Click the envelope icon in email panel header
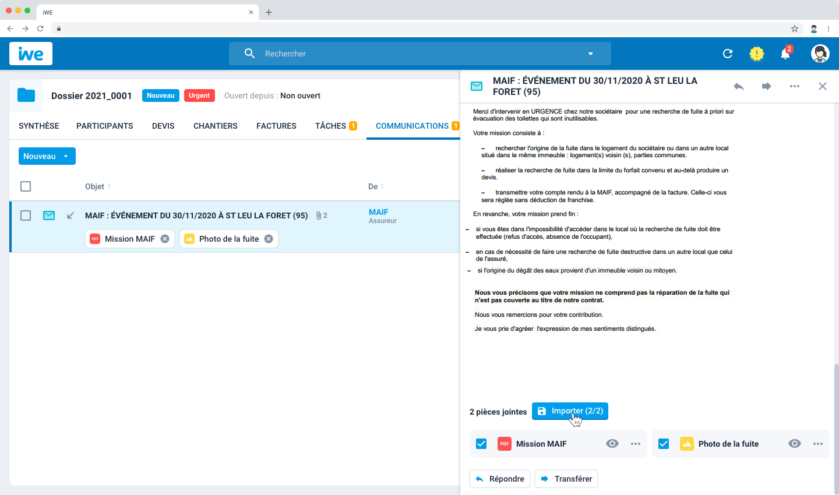Viewport: 839px width, 495px height. pos(477,86)
